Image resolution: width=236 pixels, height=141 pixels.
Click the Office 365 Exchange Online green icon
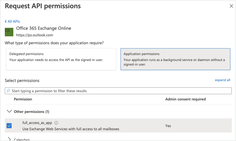pos(9,32)
